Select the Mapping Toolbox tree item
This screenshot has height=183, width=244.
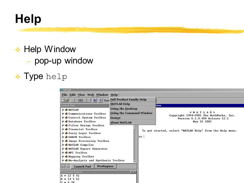81,157
